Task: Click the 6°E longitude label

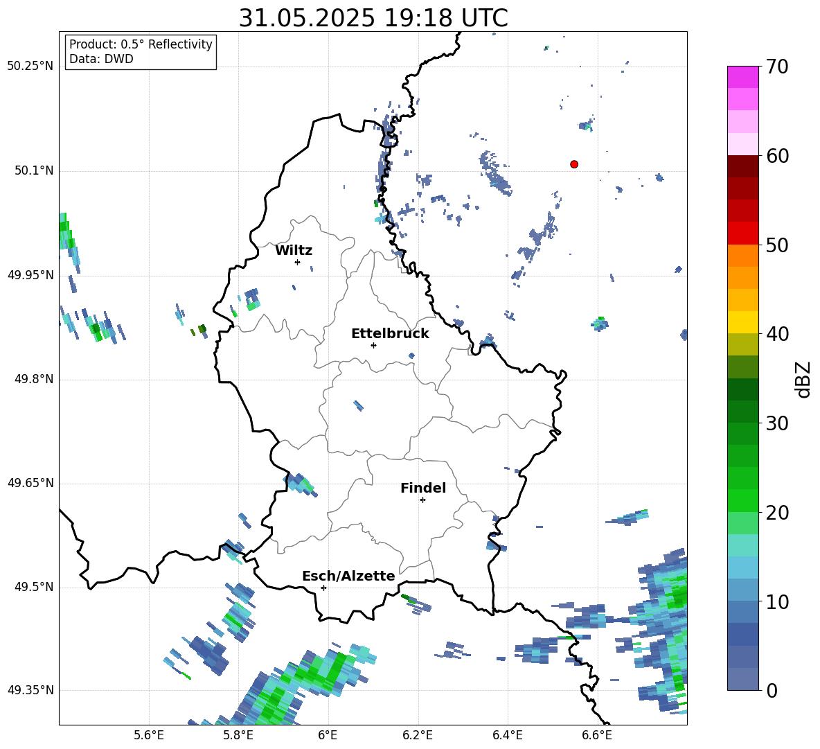Action: [328, 736]
